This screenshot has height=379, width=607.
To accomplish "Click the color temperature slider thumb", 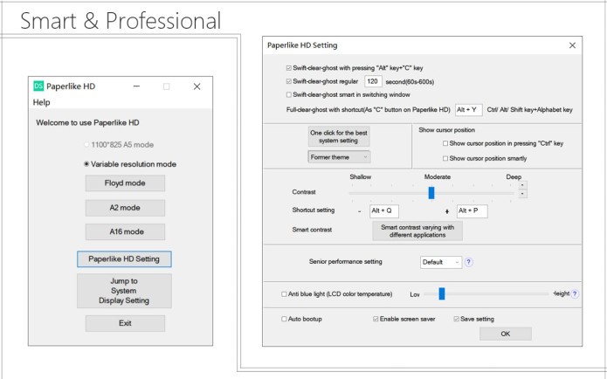I will [x=442, y=293].
